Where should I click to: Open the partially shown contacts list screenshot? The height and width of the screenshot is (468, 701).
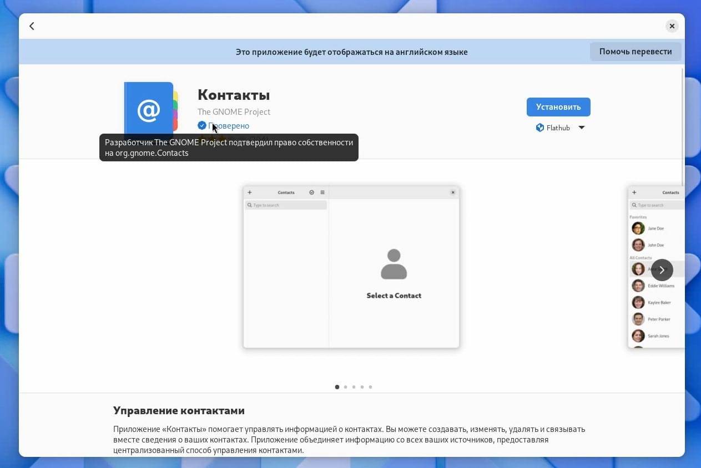(x=656, y=267)
